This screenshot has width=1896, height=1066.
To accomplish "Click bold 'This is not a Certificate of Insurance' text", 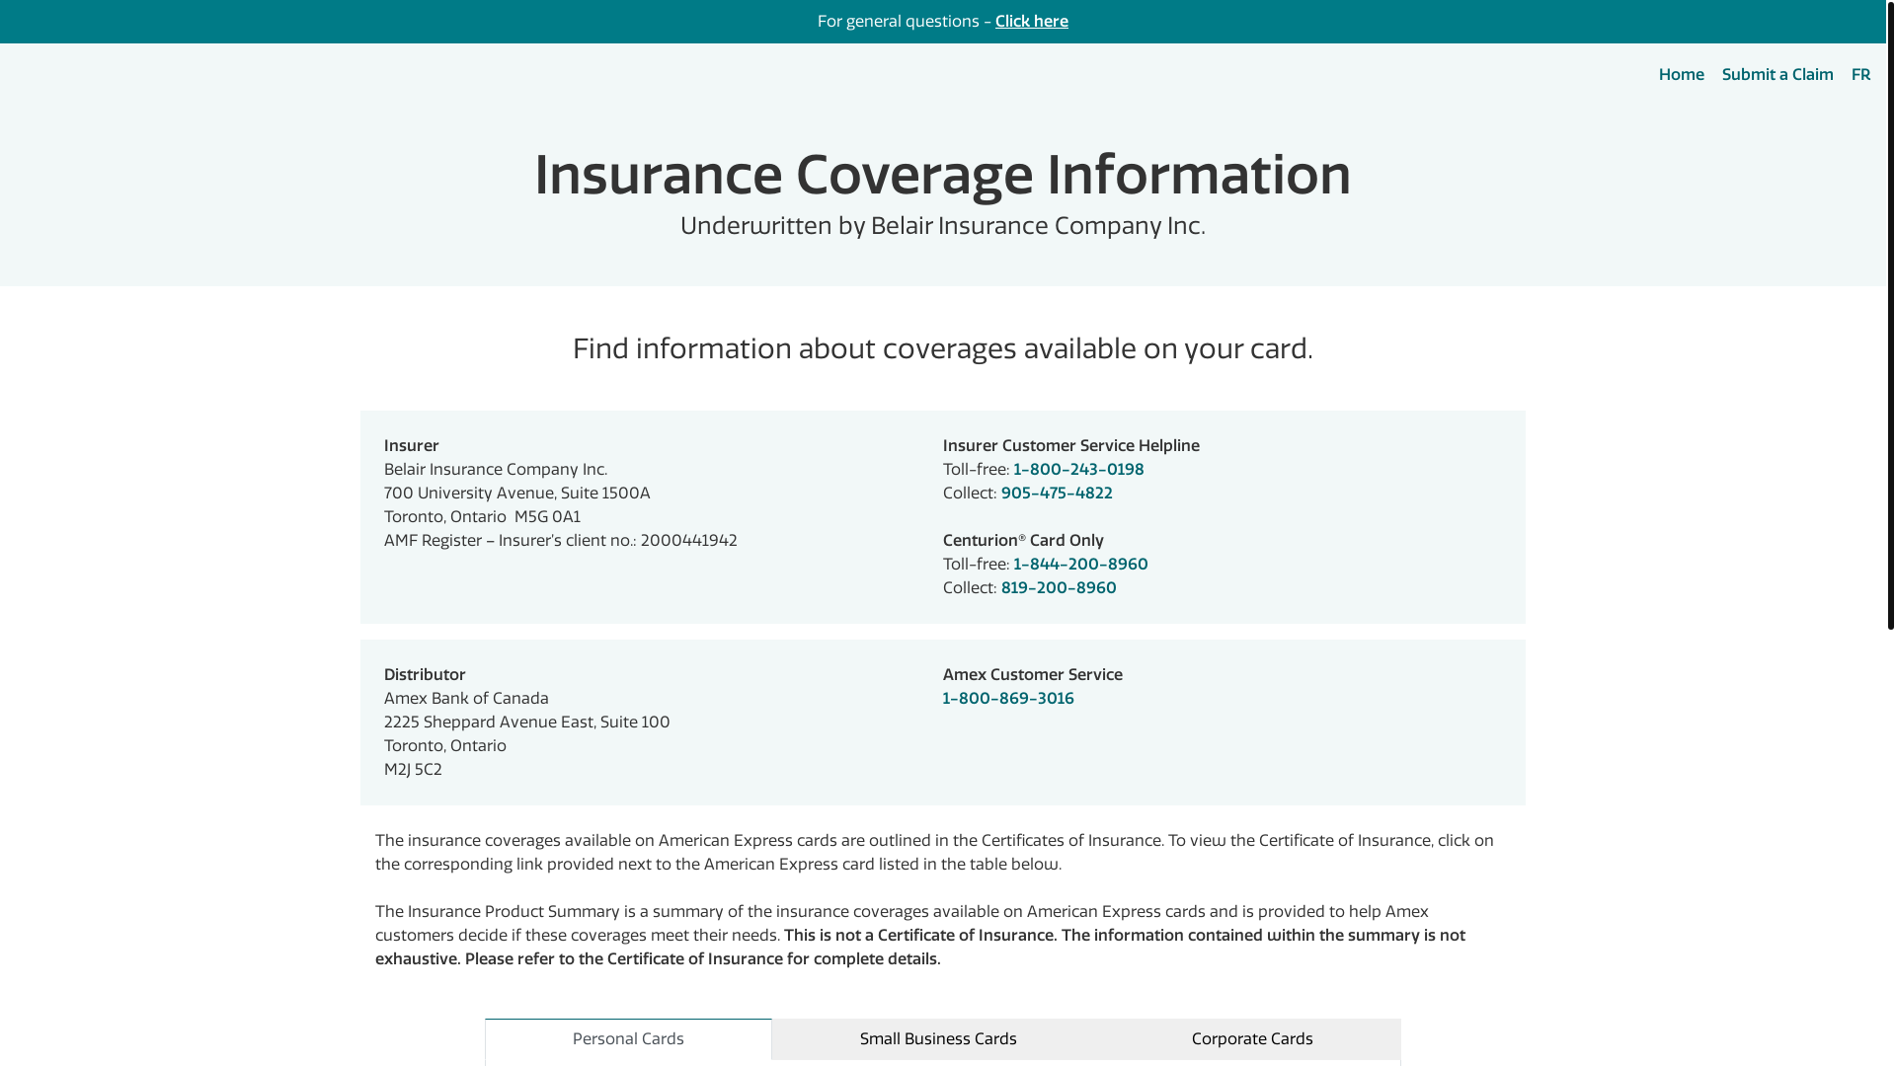I will (x=919, y=935).
